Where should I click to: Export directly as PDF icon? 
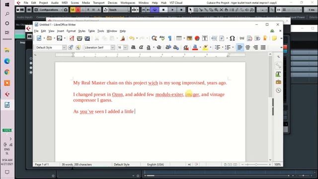[x=72, y=38]
